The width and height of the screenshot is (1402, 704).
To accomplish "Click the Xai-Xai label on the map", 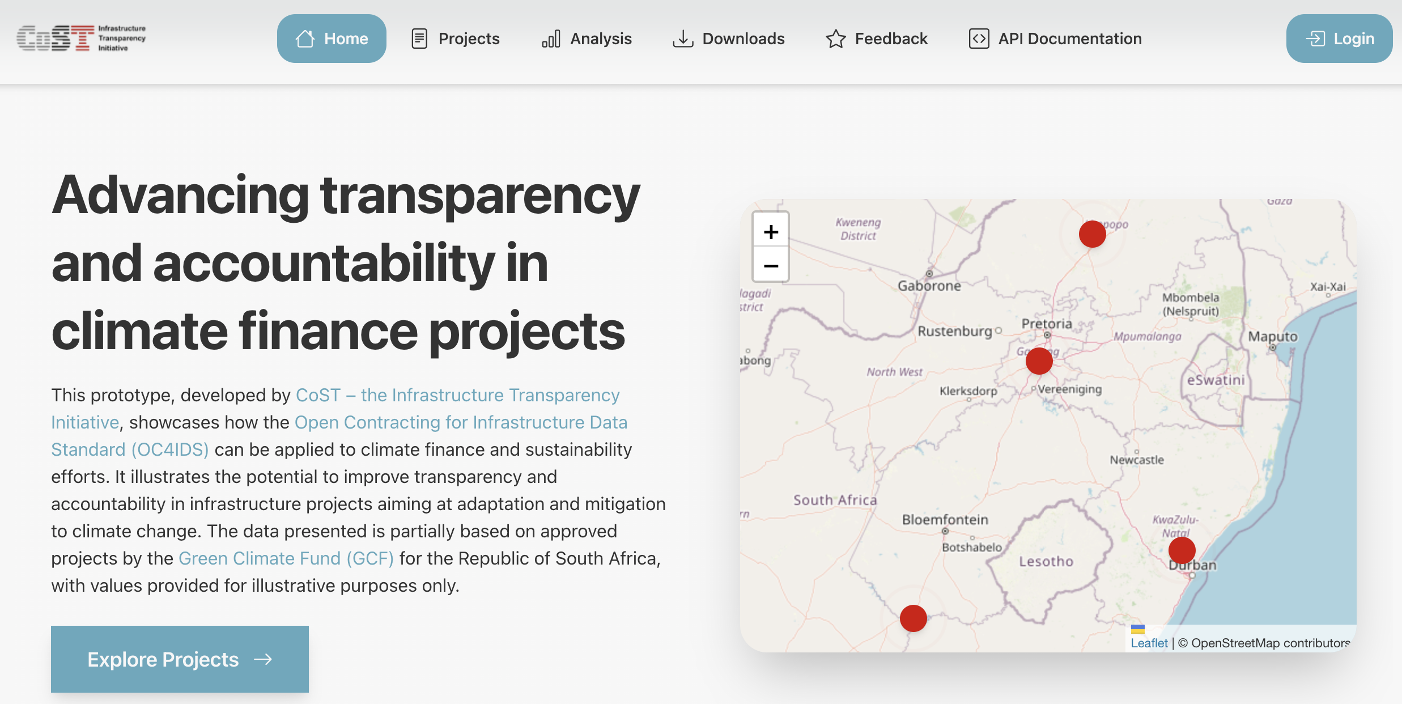I will [x=1328, y=287].
